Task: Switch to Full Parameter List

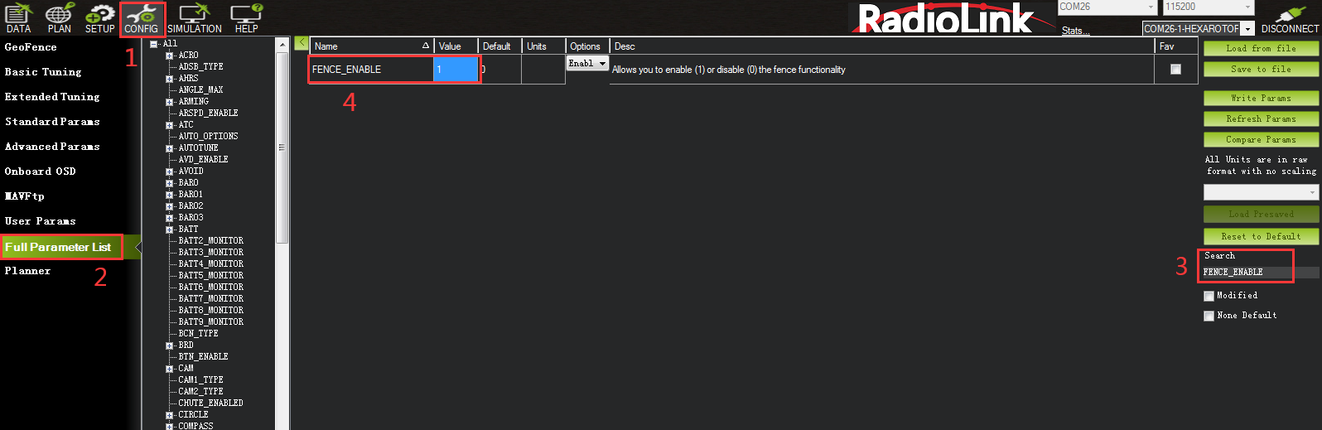Action: pyautogui.click(x=58, y=247)
